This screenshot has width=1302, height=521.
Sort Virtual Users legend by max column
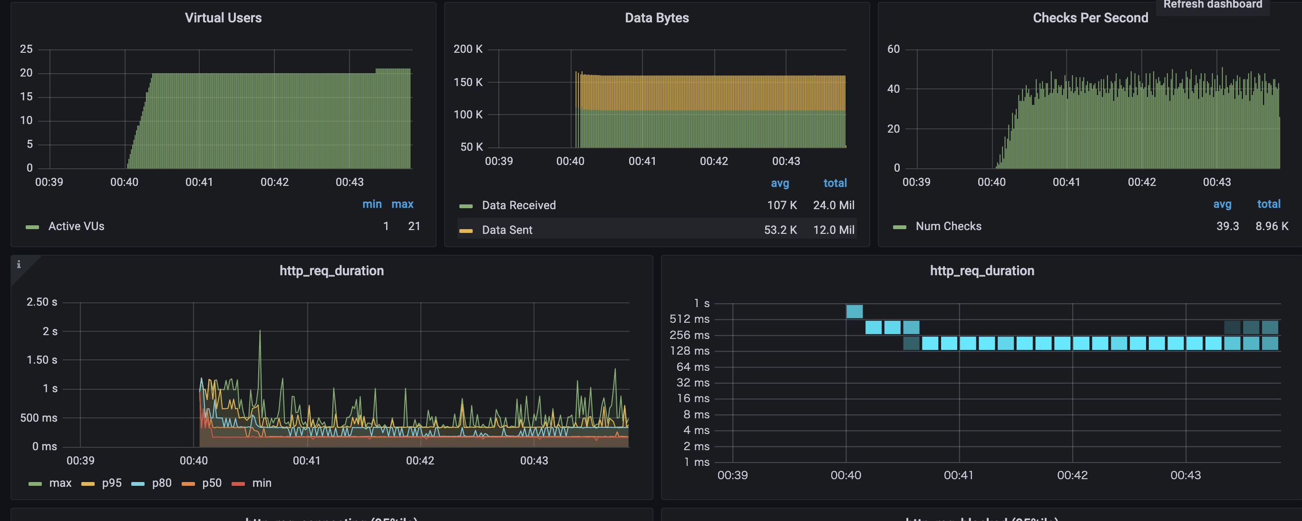(x=402, y=204)
